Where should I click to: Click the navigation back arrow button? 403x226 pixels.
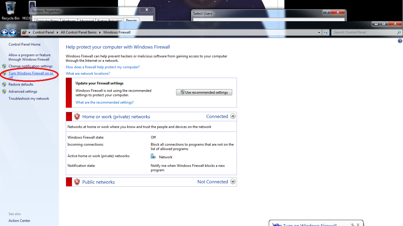click(x=5, y=32)
